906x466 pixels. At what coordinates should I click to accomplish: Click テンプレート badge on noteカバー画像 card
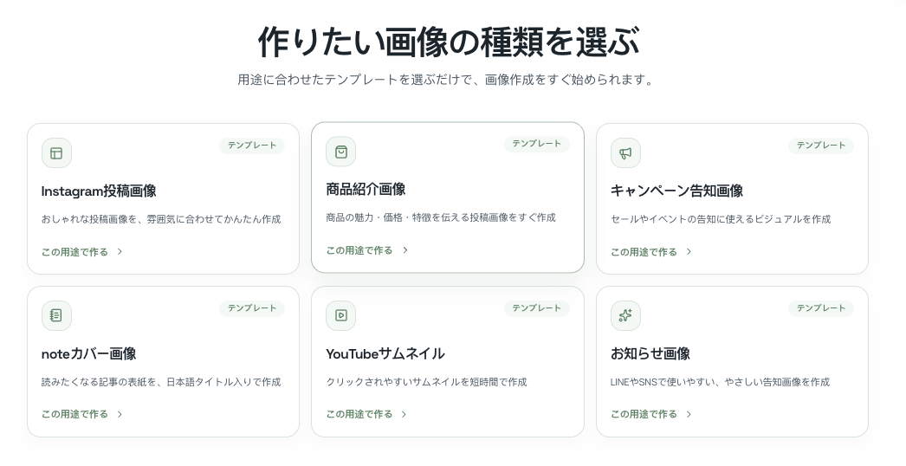coord(252,308)
